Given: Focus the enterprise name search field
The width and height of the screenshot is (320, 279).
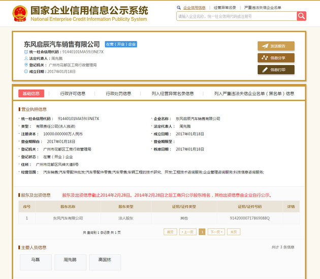Looking at the screenshot, I should (237, 16).
